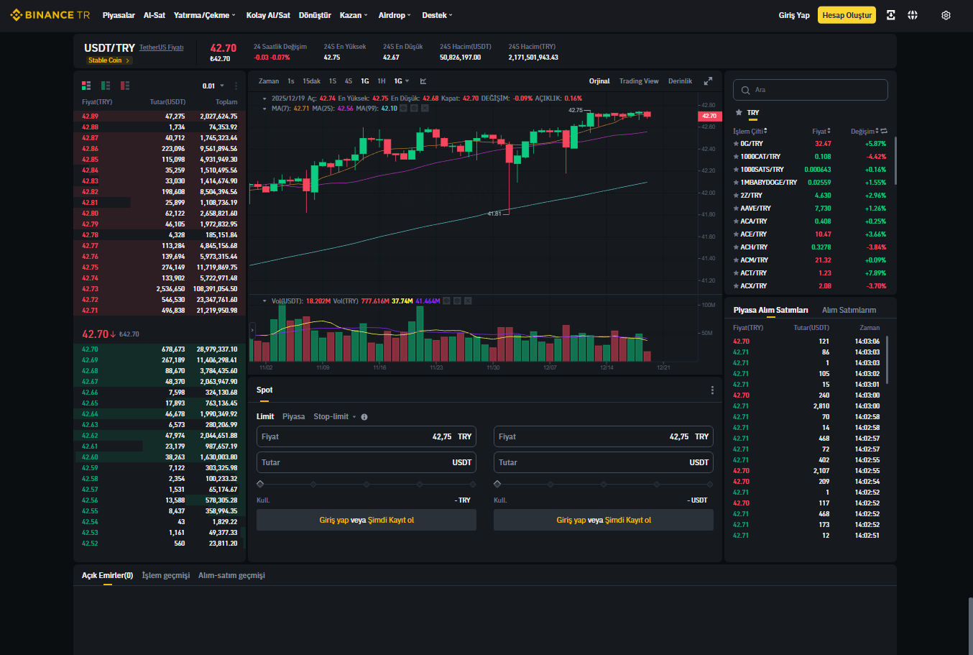Open the 1G interval dropdown arrow
The height and width of the screenshot is (655, 973).
pyautogui.click(x=407, y=81)
